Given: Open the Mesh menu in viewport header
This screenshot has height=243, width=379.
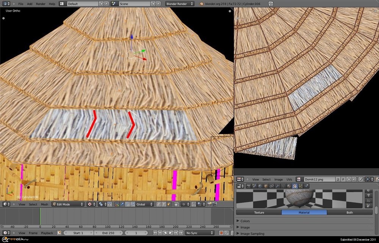Looking at the screenshot, I should (44, 204).
